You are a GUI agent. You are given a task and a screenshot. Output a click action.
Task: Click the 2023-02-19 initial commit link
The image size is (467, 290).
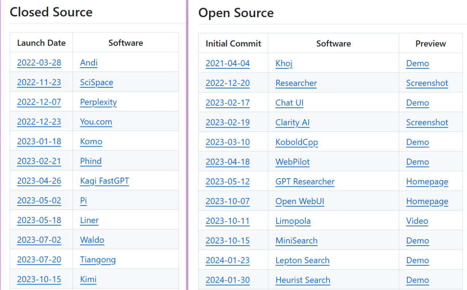(x=228, y=122)
